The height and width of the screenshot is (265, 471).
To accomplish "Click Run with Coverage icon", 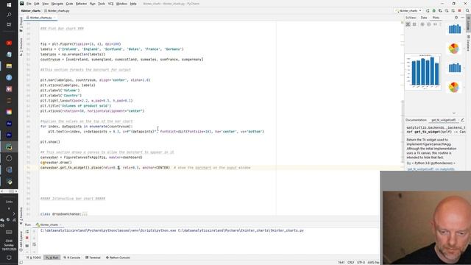I will (440, 11).
